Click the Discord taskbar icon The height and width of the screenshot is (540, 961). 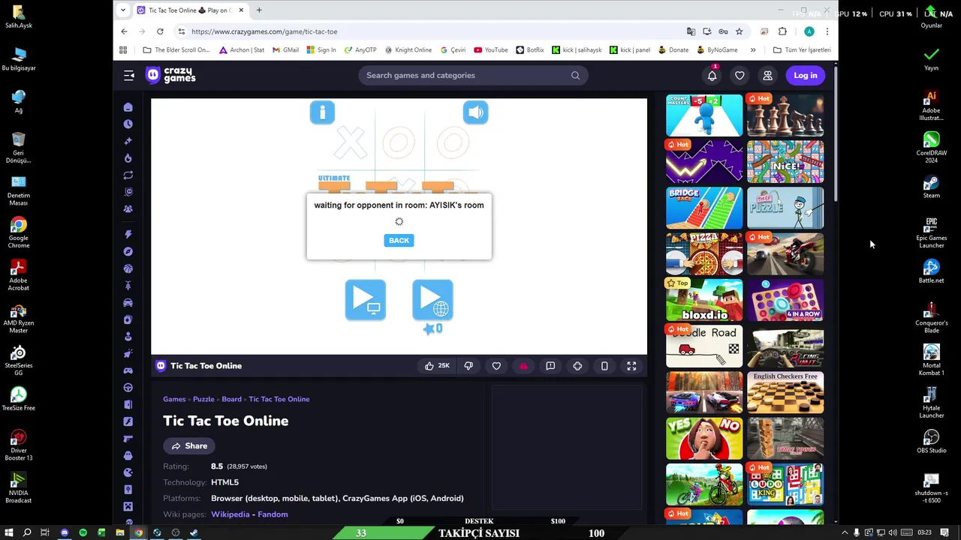pyautogui.click(x=64, y=532)
